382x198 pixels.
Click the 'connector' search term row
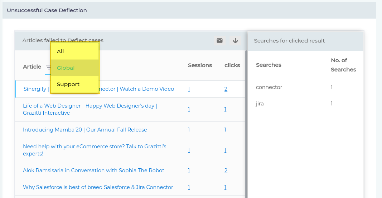[x=269, y=87]
